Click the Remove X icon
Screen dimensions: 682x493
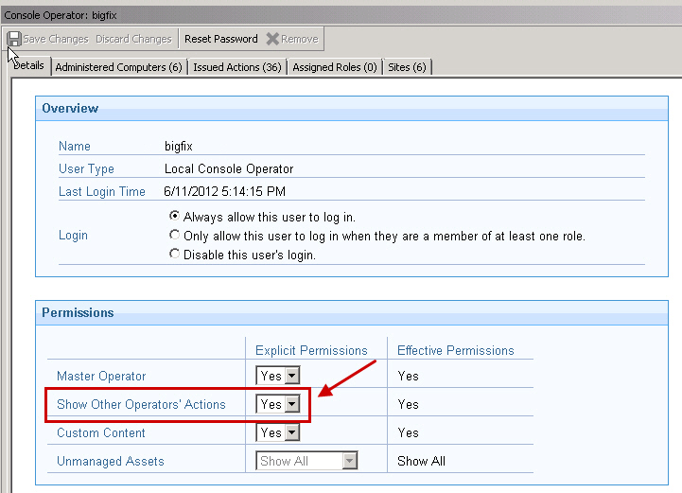(272, 39)
